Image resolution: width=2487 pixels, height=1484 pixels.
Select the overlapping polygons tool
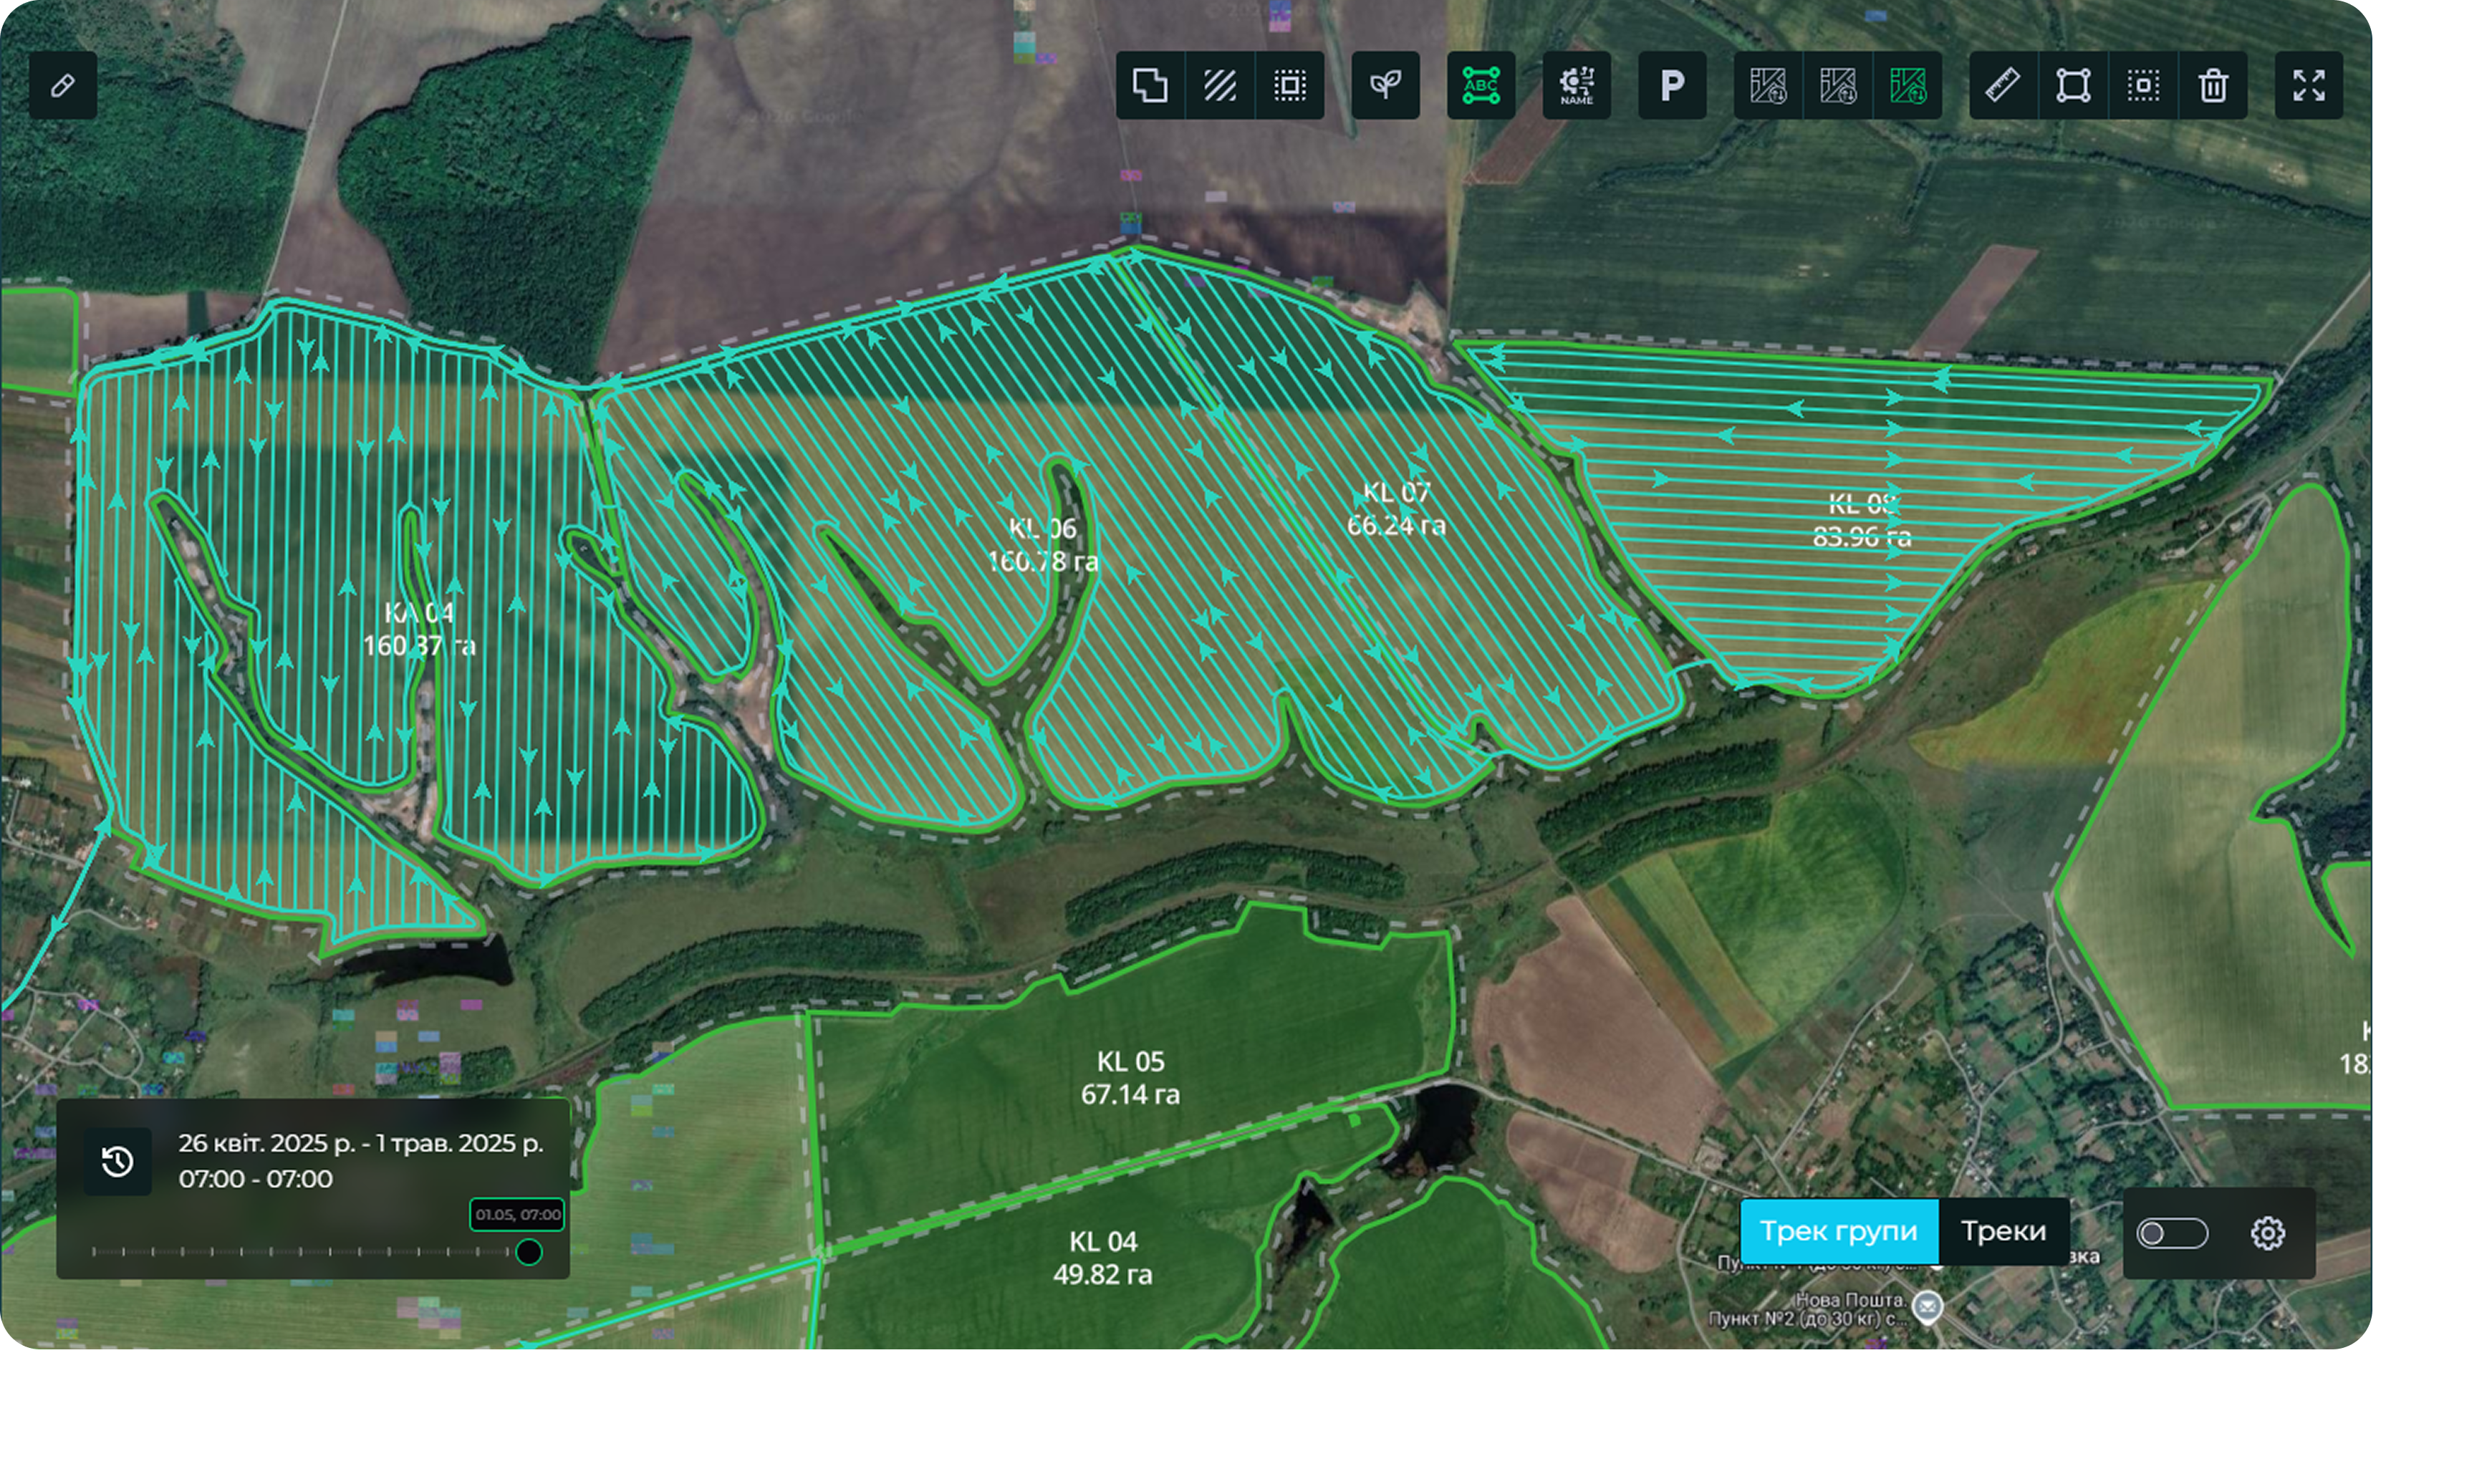click(x=1150, y=86)
